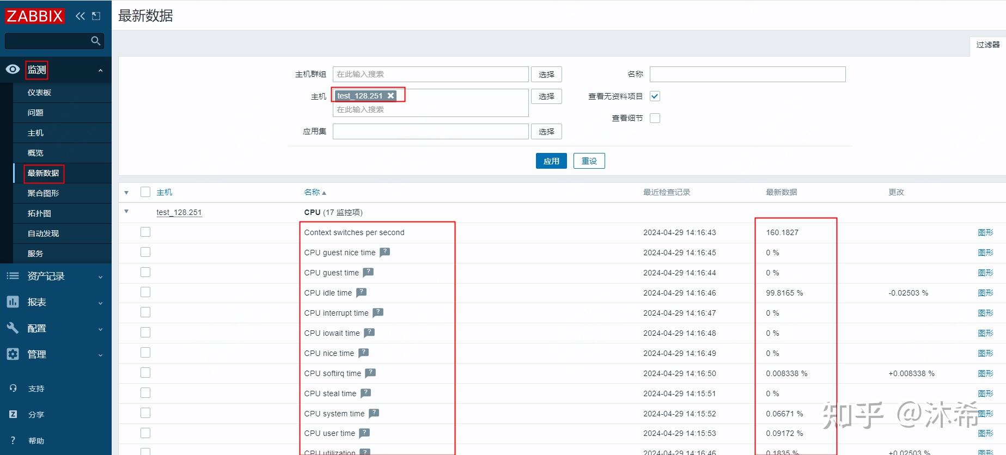Click 选择 button for 应用集
The height and width of the screenshot is (455, 1006).
546,132
